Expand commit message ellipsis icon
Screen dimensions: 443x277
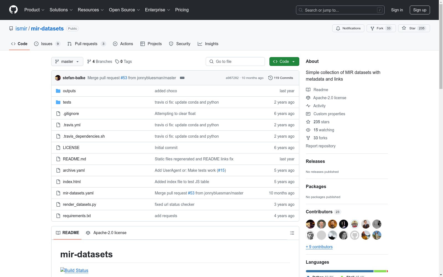pyautogui.click(x=182, y=78)
